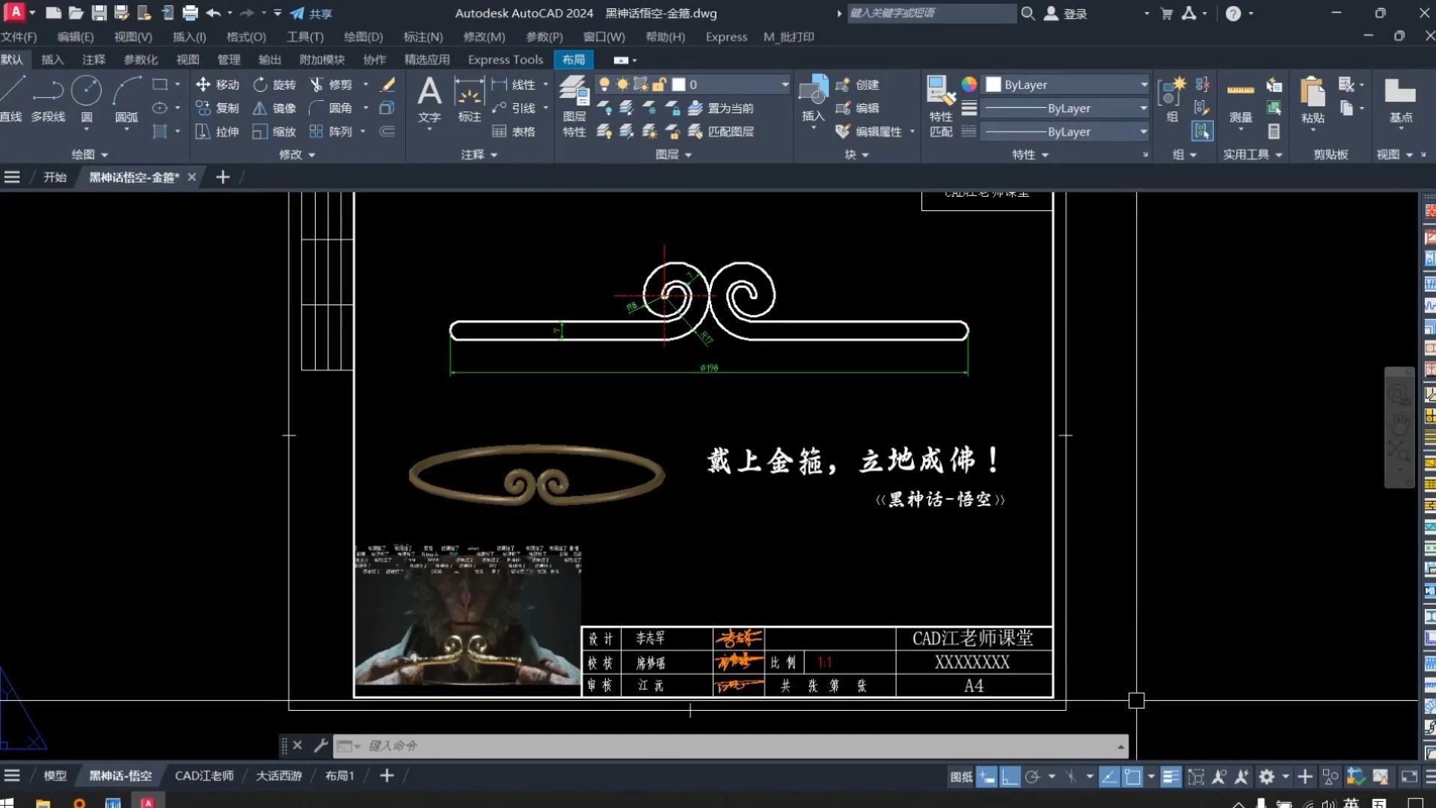Click 创建 (Create block) button
Viewport: 1436px width, 808px height.
(x=858, y=85)
